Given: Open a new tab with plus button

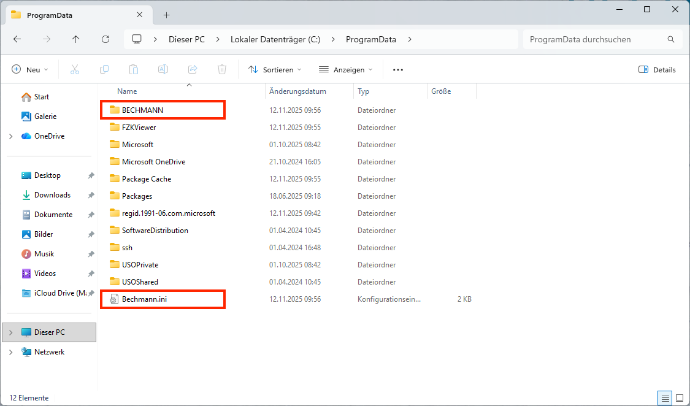Looking at the screenshot, I should coord(166,15).
